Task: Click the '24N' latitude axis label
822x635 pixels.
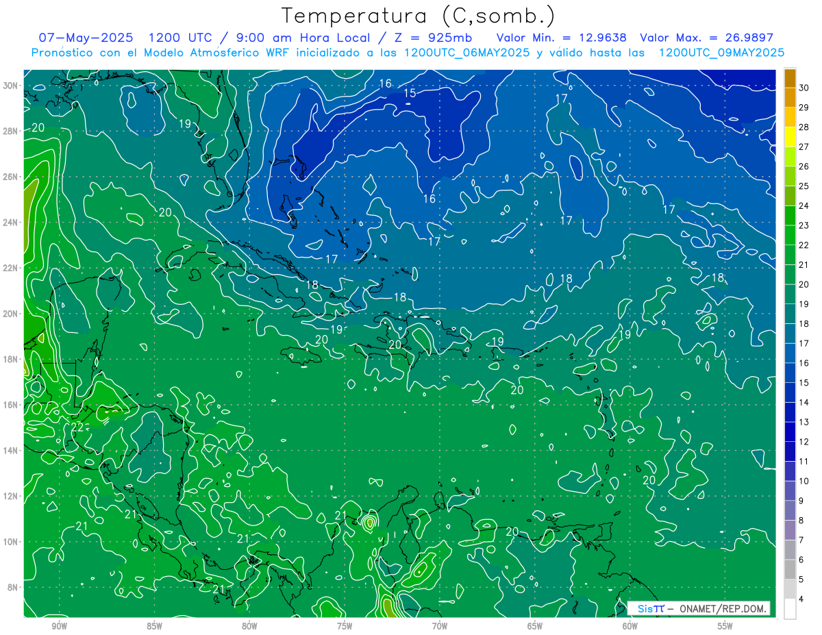Action: [10, 222]
